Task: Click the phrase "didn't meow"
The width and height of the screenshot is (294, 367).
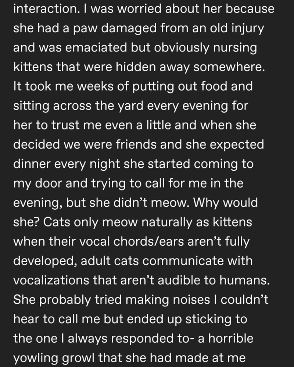Action: point(150,203)
